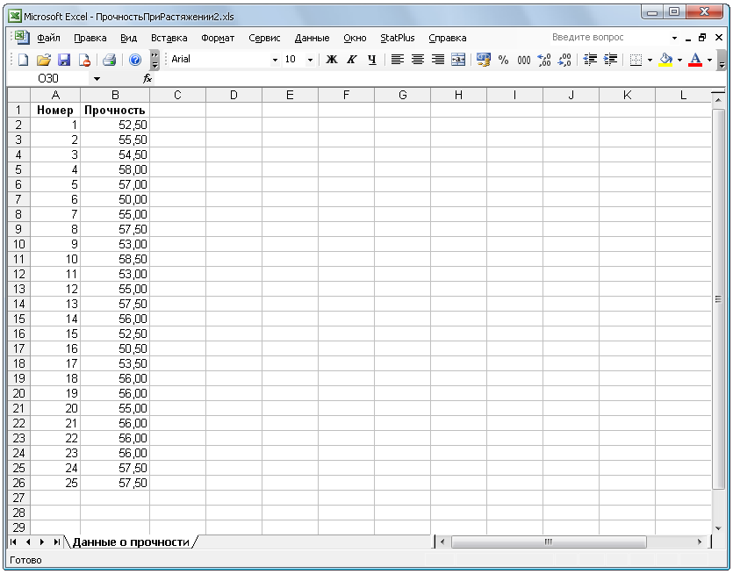
Task: Align cell text to the right
Action: (438, 60)
